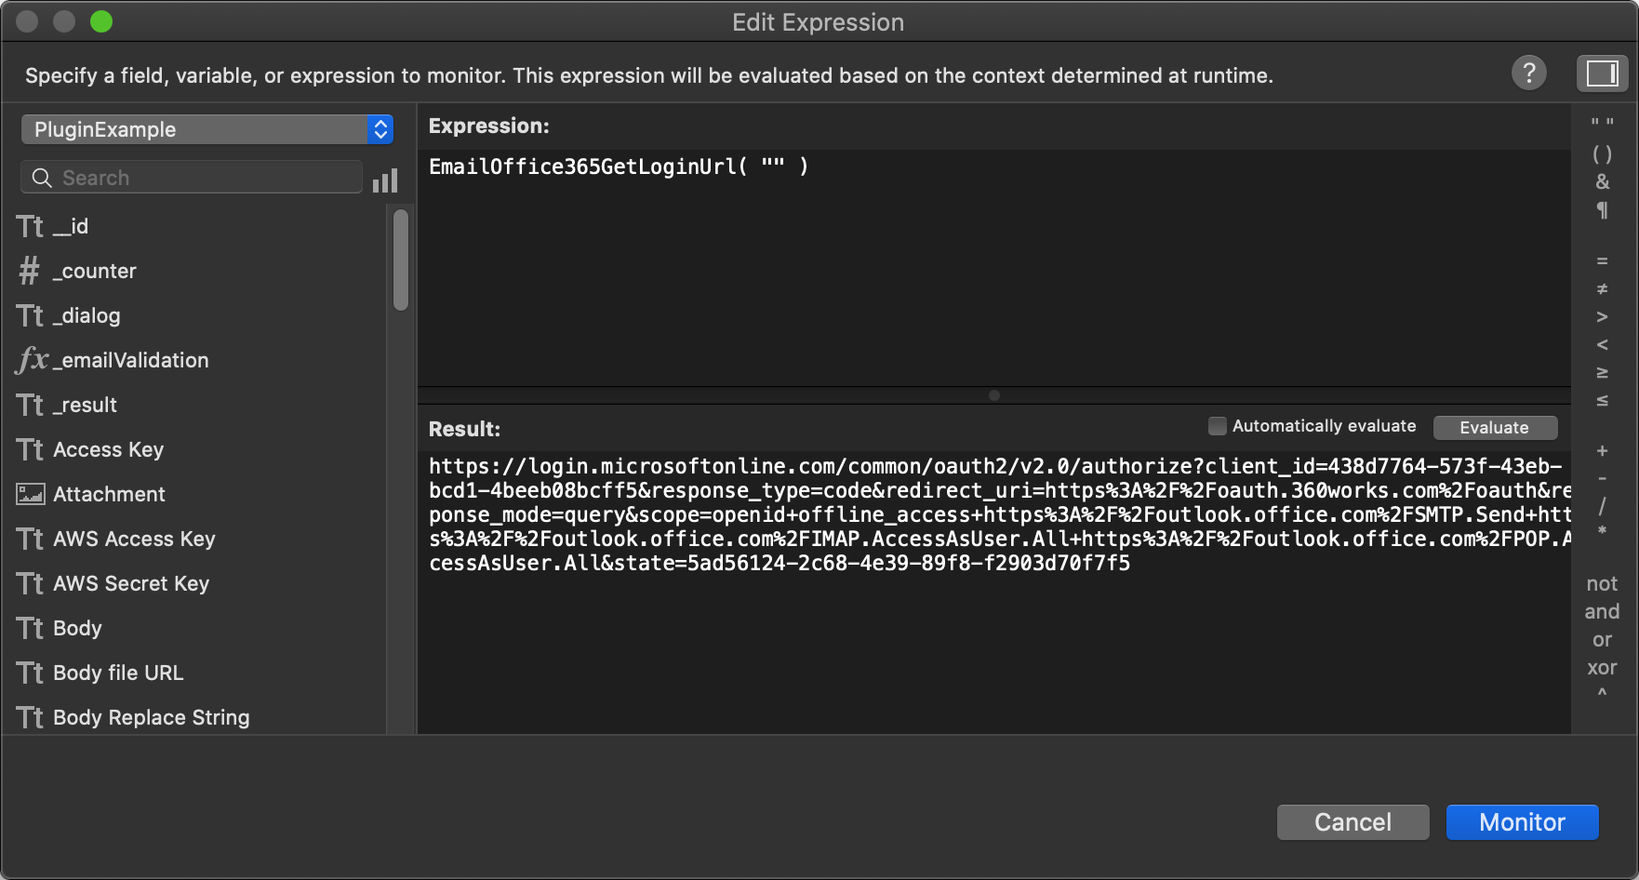Insert division slash operator
Viewport: 1639px width, 880px height.
point(1602,506)
